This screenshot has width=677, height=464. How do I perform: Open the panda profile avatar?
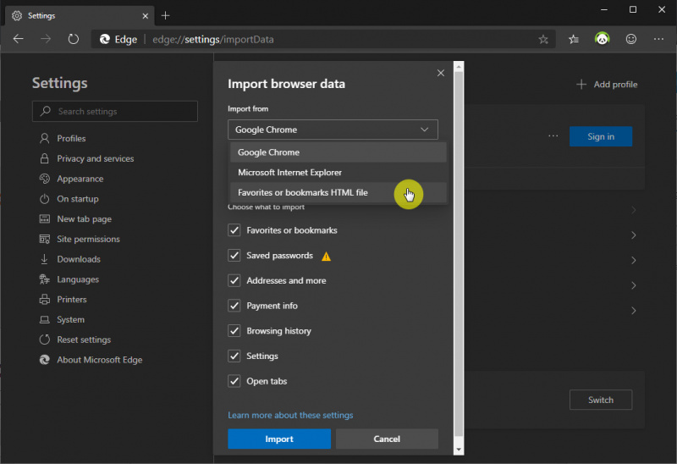pyautogui.click(x=602, y=39)
